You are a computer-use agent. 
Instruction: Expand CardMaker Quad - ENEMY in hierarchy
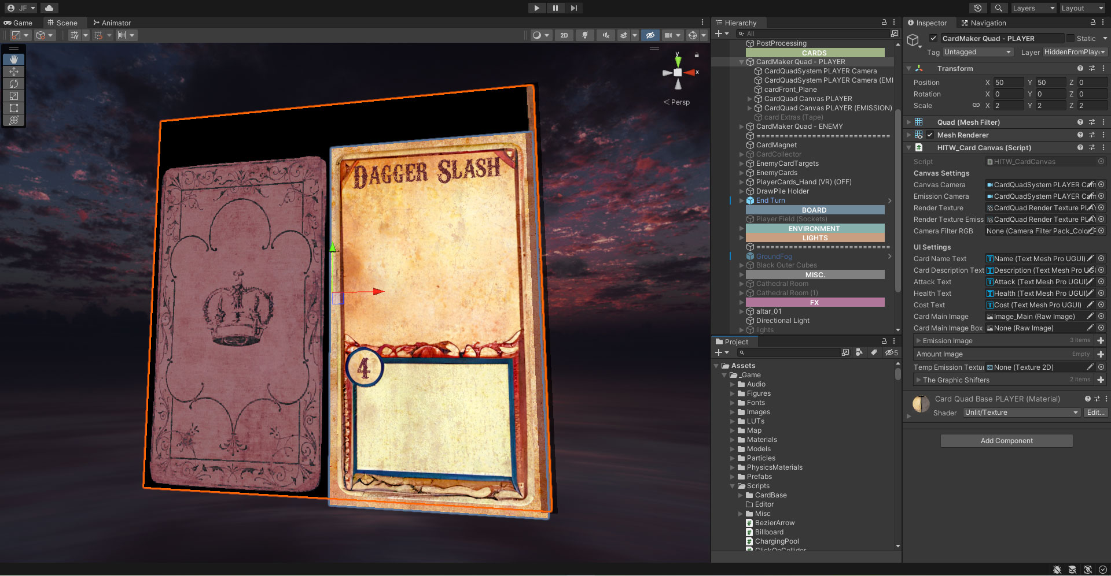741,127
